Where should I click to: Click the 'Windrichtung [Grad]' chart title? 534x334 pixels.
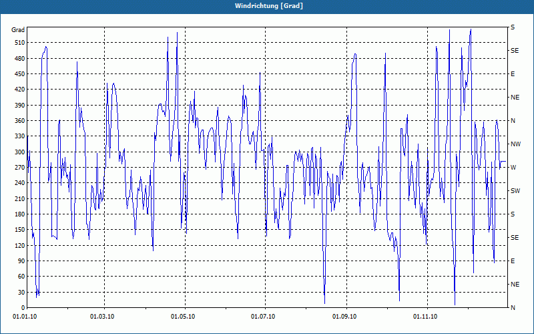tap(269, 6)
